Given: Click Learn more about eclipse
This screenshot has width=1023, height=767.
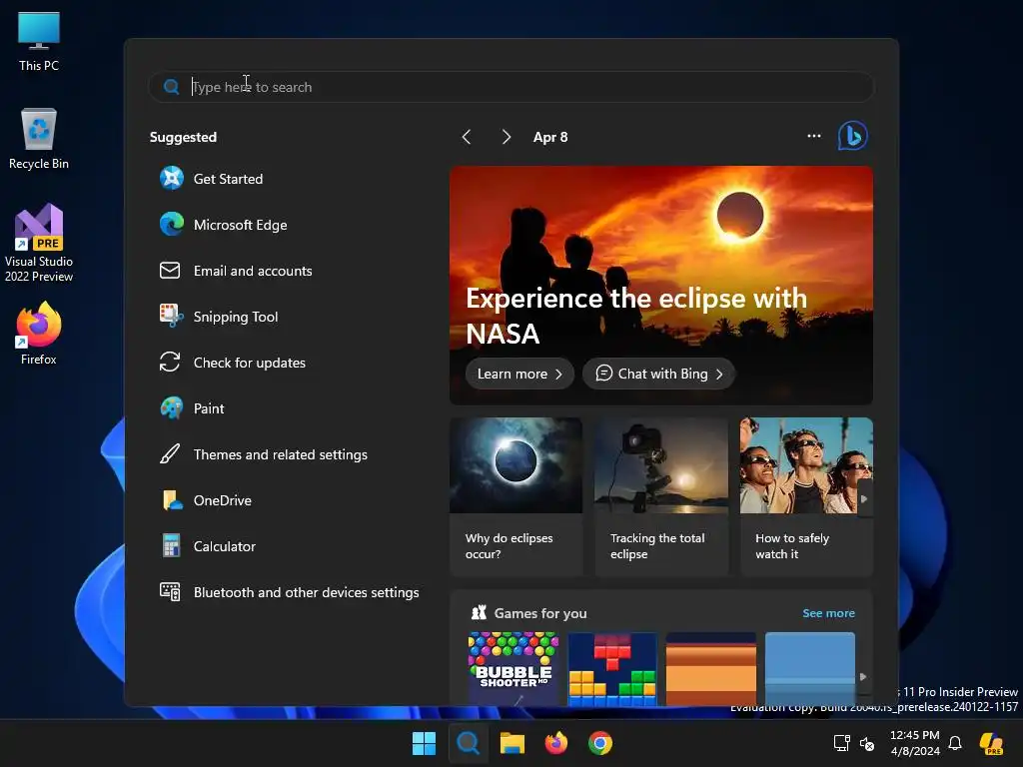Looking at the screenshot, I should pos(519,374).
